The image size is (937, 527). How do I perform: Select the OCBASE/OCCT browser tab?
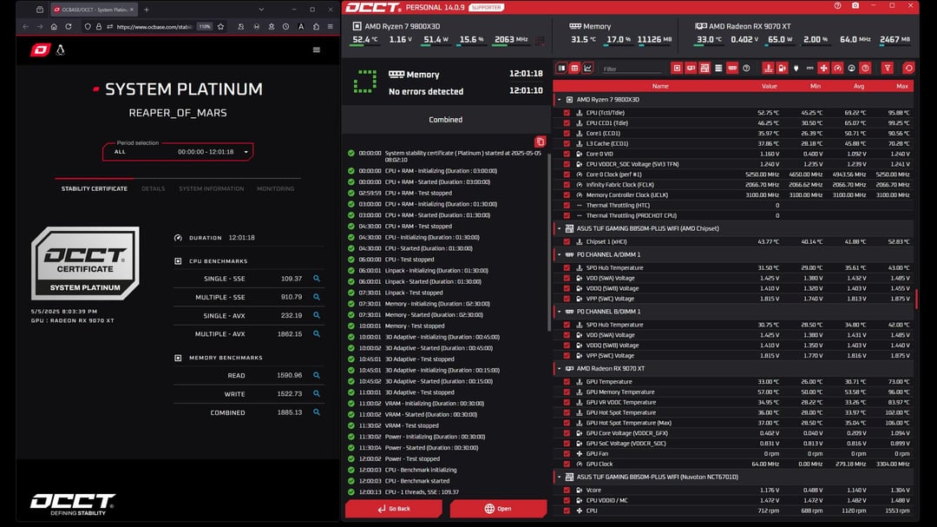(93, 9)
